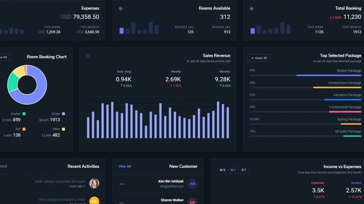Select the M1 tab in Income vs Expenses
364x204 pixels.
pos(233,170)
